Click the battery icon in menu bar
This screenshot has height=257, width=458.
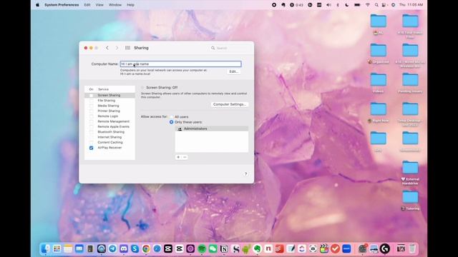point(357,5)
